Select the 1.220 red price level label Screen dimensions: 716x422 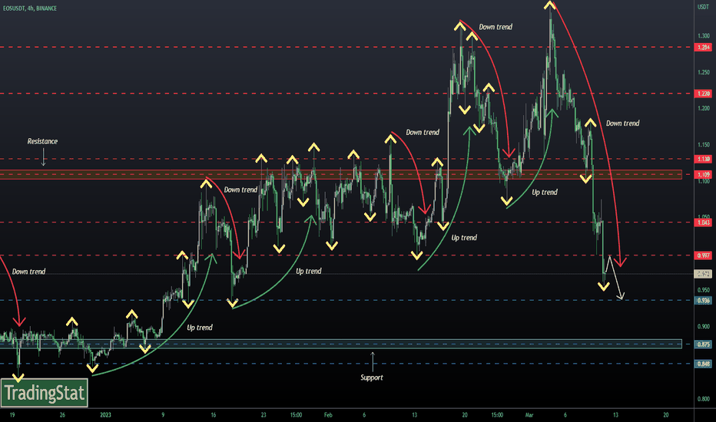(703, 94)
